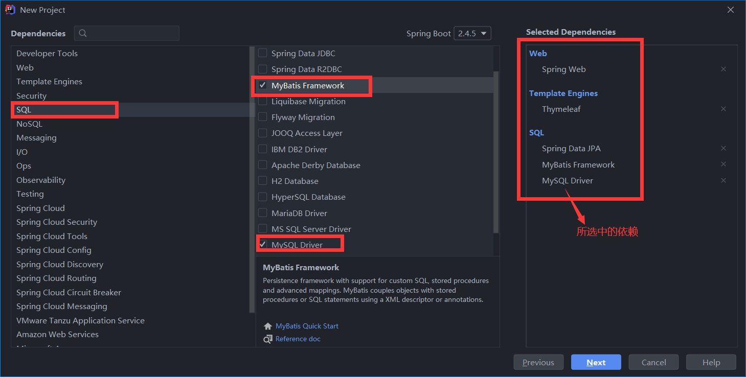The image size is (746, 377).
Task: Click the category list scrollbar
Action: pos(252,179)
